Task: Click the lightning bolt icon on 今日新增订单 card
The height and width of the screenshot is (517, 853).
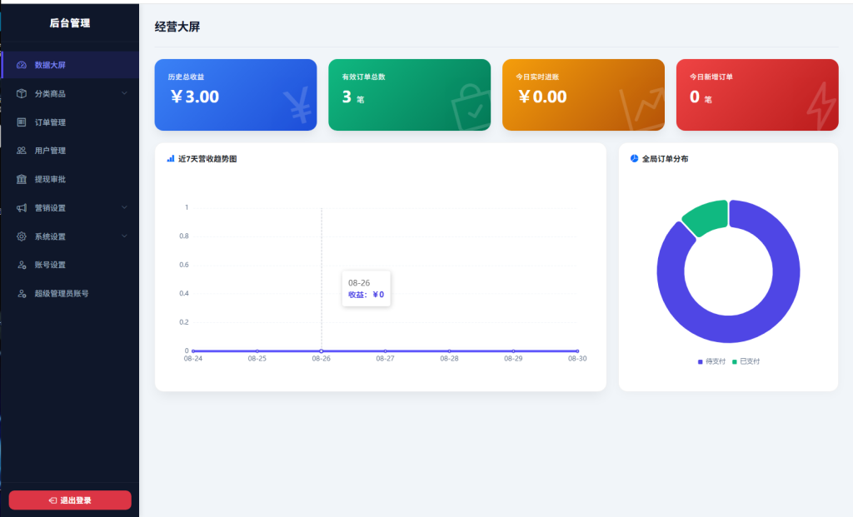Action: pyautogui.click(x=821, y=106)
